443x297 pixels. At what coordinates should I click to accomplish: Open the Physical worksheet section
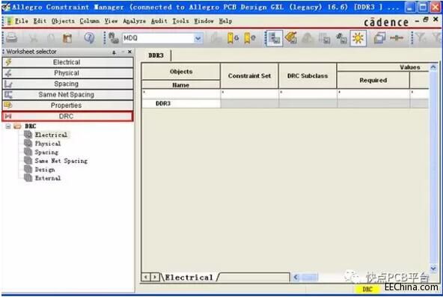(x=67, y=73)
